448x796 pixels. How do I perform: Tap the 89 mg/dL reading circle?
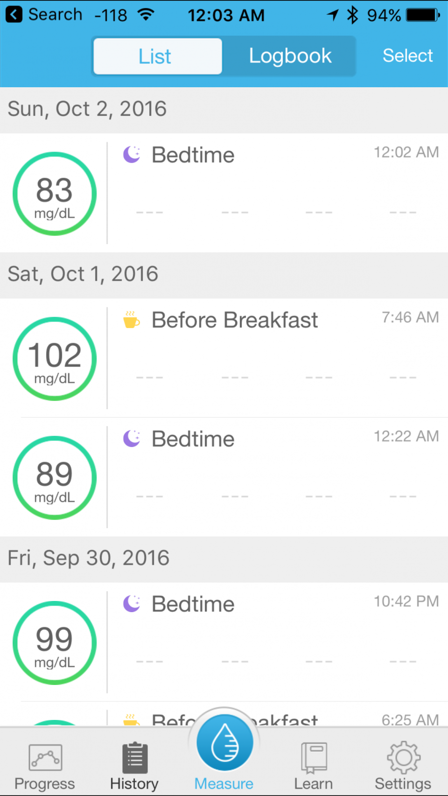55,478
